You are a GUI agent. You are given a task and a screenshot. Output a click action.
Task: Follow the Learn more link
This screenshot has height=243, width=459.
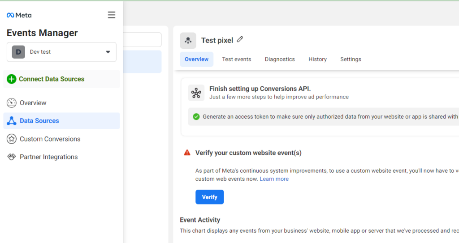click(x=274, y=179)
